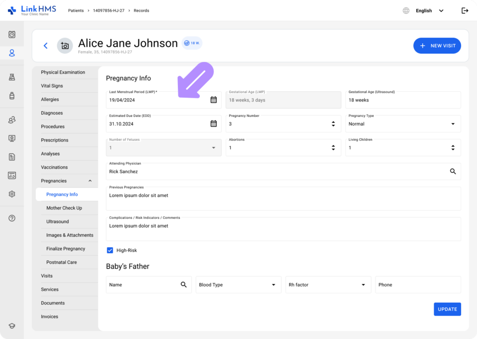477x339 pixels.
Task: Click the UPDATE button
Action: [x=447, y=309]
